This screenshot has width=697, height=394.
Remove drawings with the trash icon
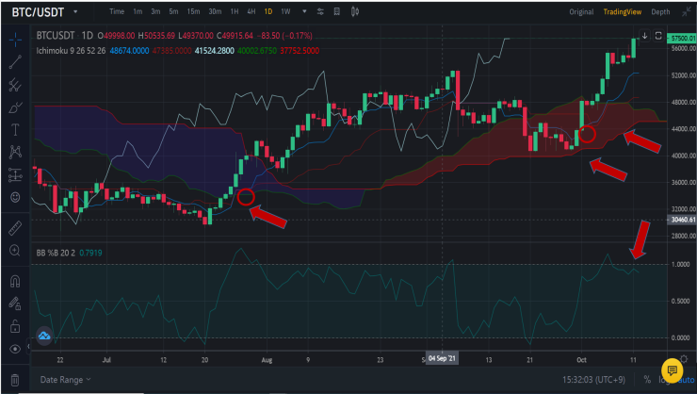coord(15,380)
